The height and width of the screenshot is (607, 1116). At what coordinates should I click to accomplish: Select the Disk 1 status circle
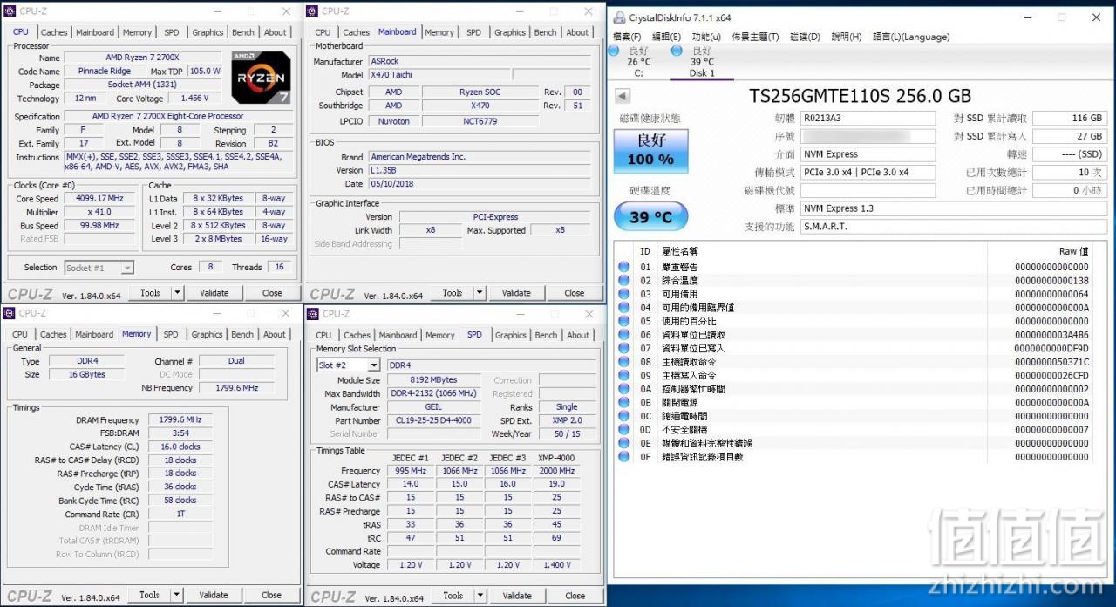677,51
